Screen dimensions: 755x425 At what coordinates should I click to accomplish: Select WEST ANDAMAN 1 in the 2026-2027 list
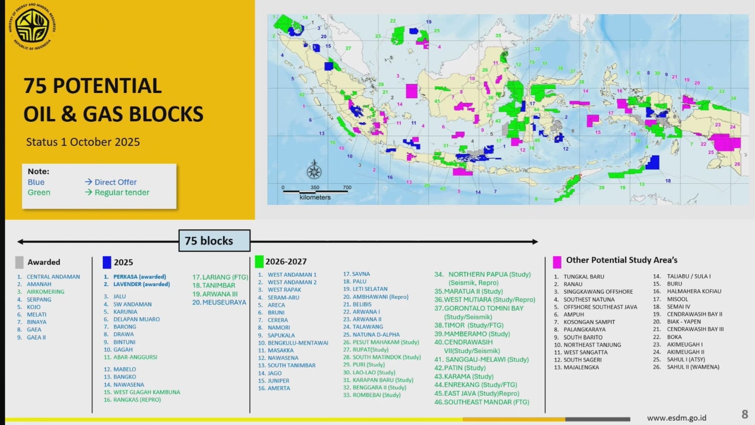[x=292, y=274]
